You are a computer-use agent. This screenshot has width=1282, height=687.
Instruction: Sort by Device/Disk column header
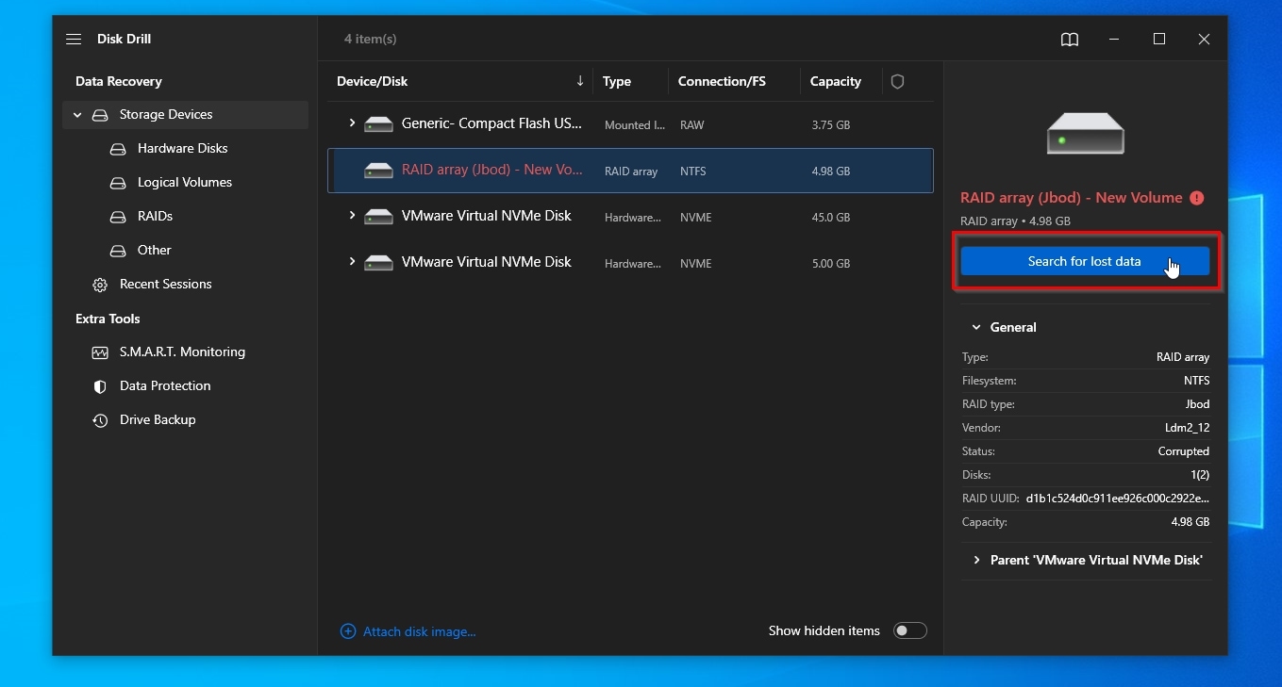373,82
